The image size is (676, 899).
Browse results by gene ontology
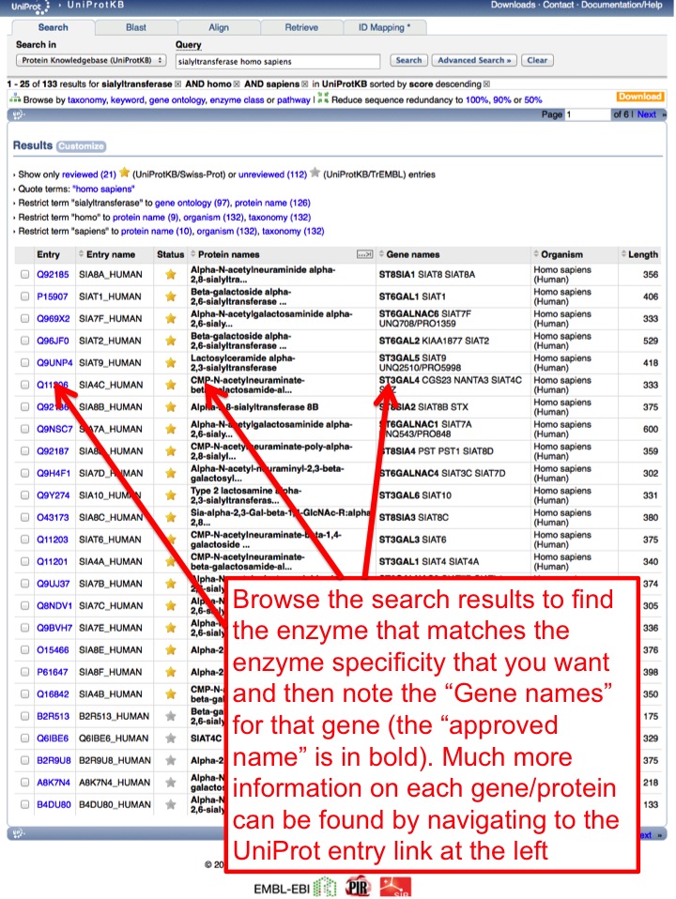point(177,99)
